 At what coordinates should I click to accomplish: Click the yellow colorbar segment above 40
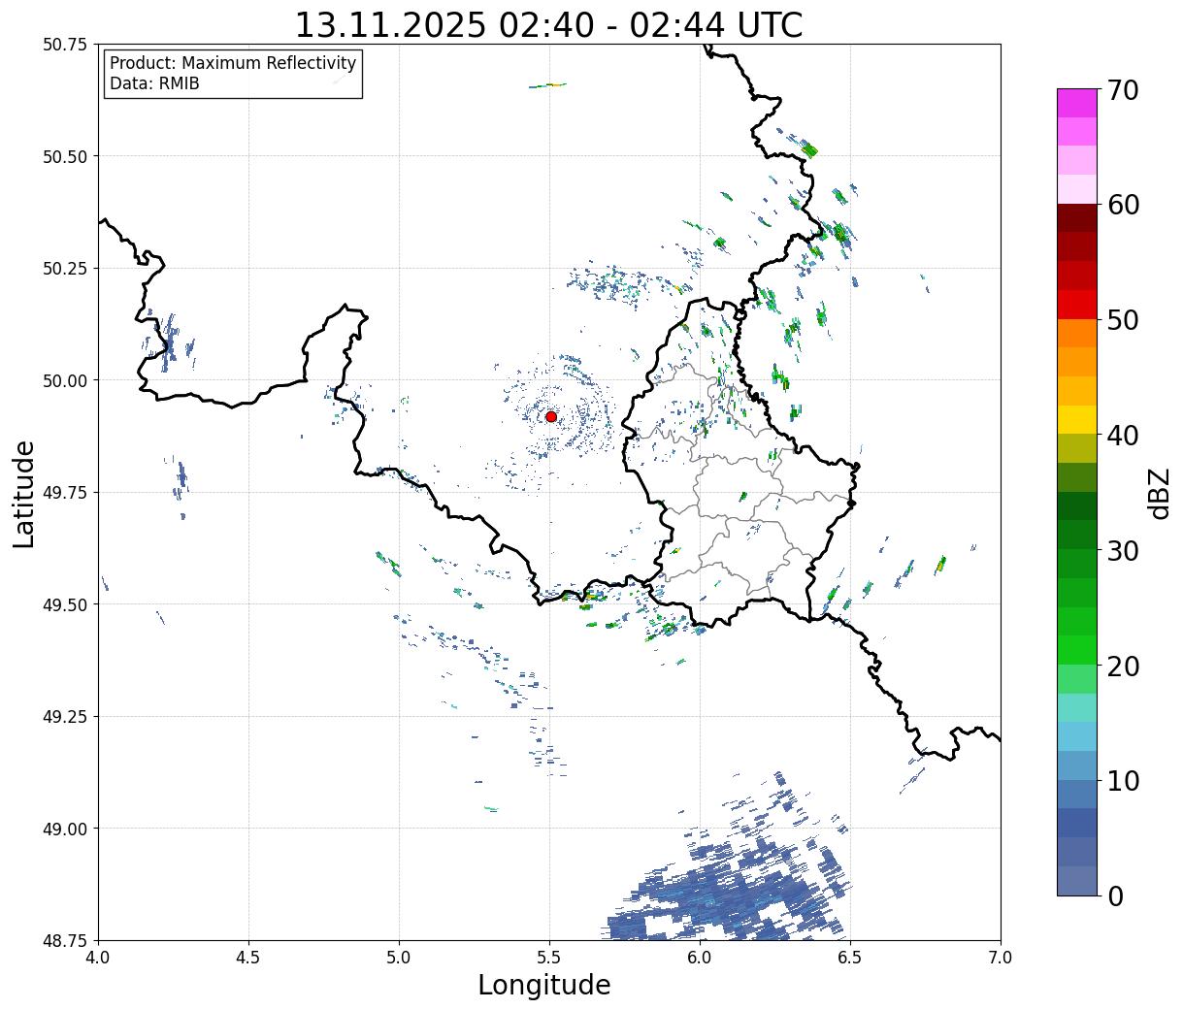coord(1077,419)
